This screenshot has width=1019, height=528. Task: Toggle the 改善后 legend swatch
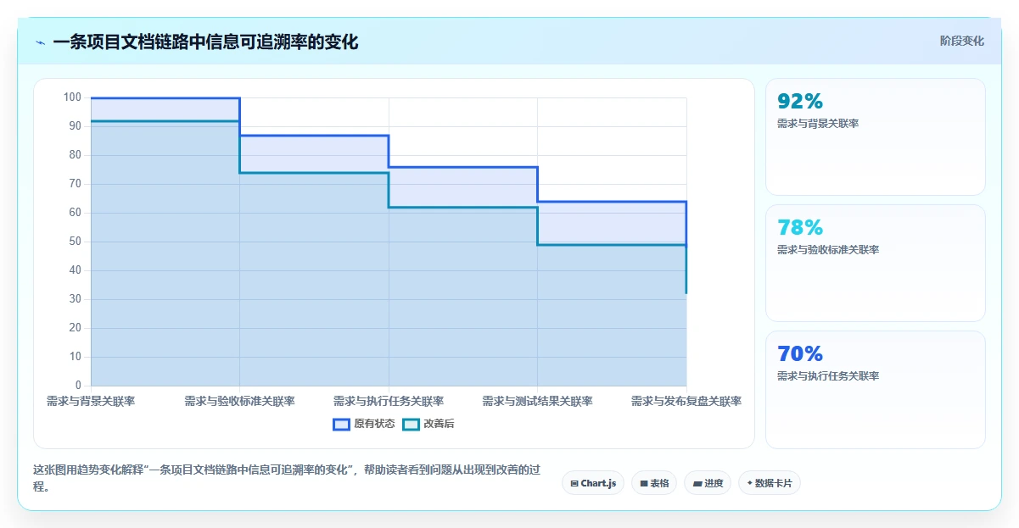[x=411, y=424]
